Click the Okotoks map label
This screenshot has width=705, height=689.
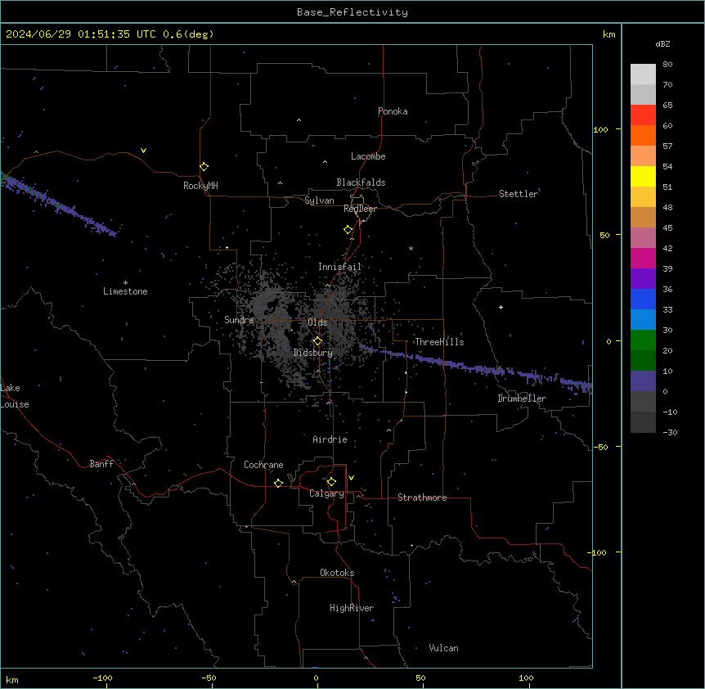point(337,573)
